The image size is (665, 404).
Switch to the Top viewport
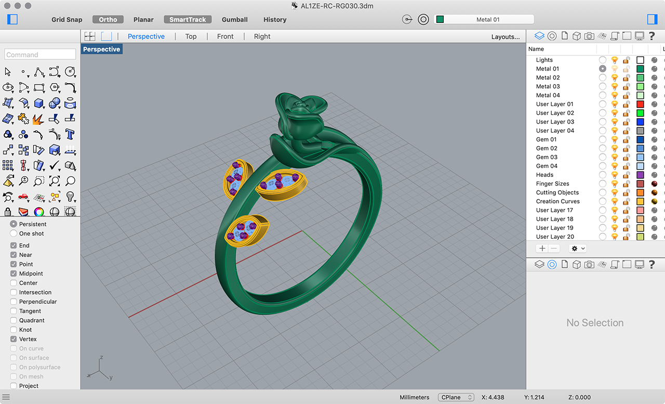pos(191,36)
